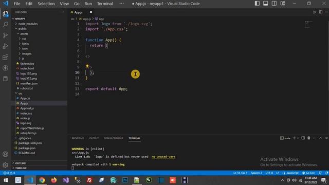Click the notifications bell in status bar
This screenshot has height=185, width=329.
click(x=327, y=173)
